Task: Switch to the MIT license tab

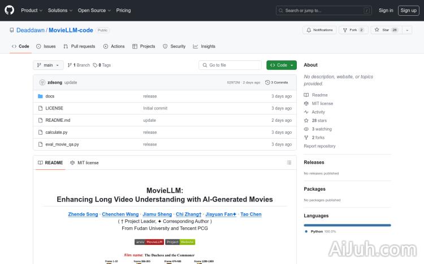Action: tap(84, 162)
